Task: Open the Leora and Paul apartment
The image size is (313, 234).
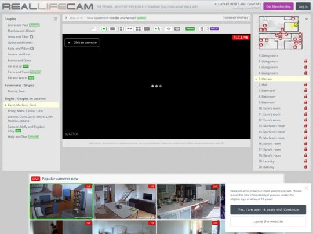Action: pos(18,25)
